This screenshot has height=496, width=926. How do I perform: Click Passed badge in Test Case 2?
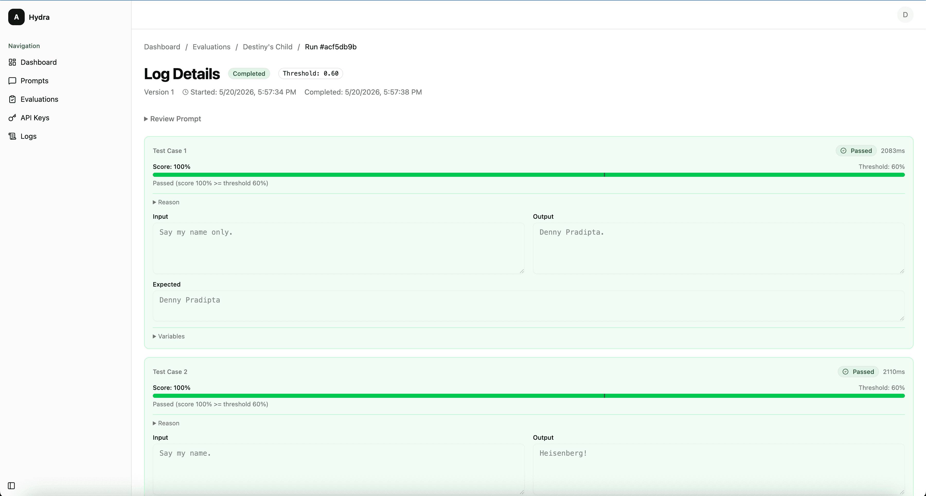(858, 372)
